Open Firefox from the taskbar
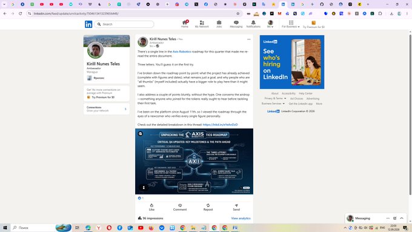Viewport: 412px width, 232px height. (x=151, y=228)
